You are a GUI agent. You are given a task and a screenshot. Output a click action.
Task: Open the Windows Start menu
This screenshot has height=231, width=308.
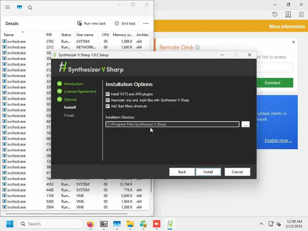(x=10, y=224)
